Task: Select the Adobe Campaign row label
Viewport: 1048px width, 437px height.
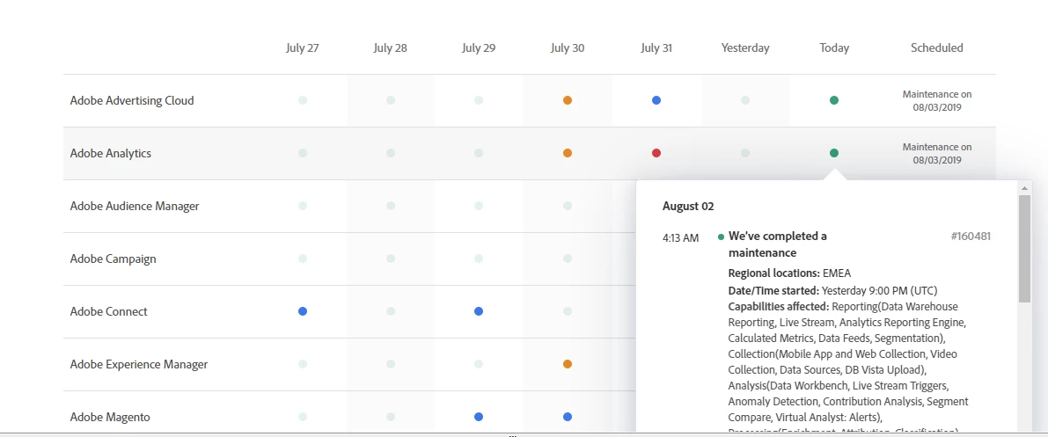Action: (113, 259)
